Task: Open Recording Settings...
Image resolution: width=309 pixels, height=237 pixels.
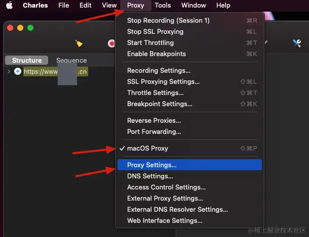Action: point(189,71)
